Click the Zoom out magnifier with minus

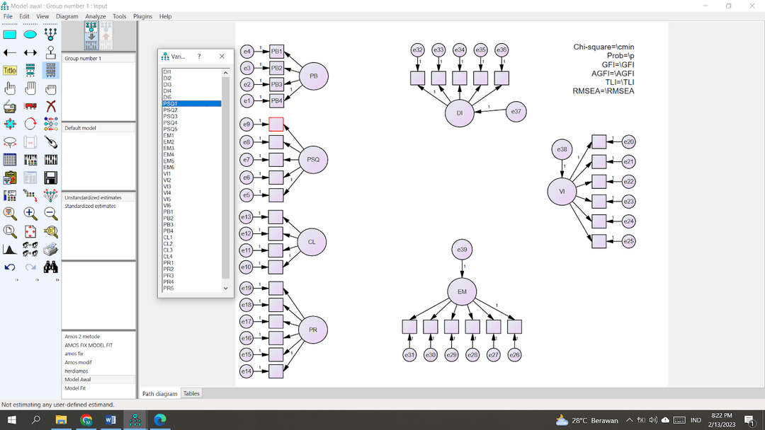[51, 214]
